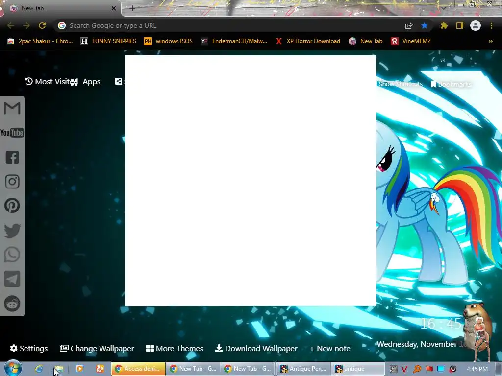Reload the current page
The image size is (502, 376).
(42, 25)
